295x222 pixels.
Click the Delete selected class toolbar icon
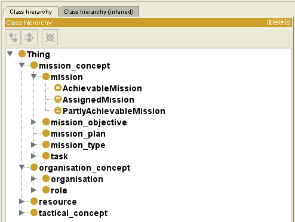coord(50,38)
